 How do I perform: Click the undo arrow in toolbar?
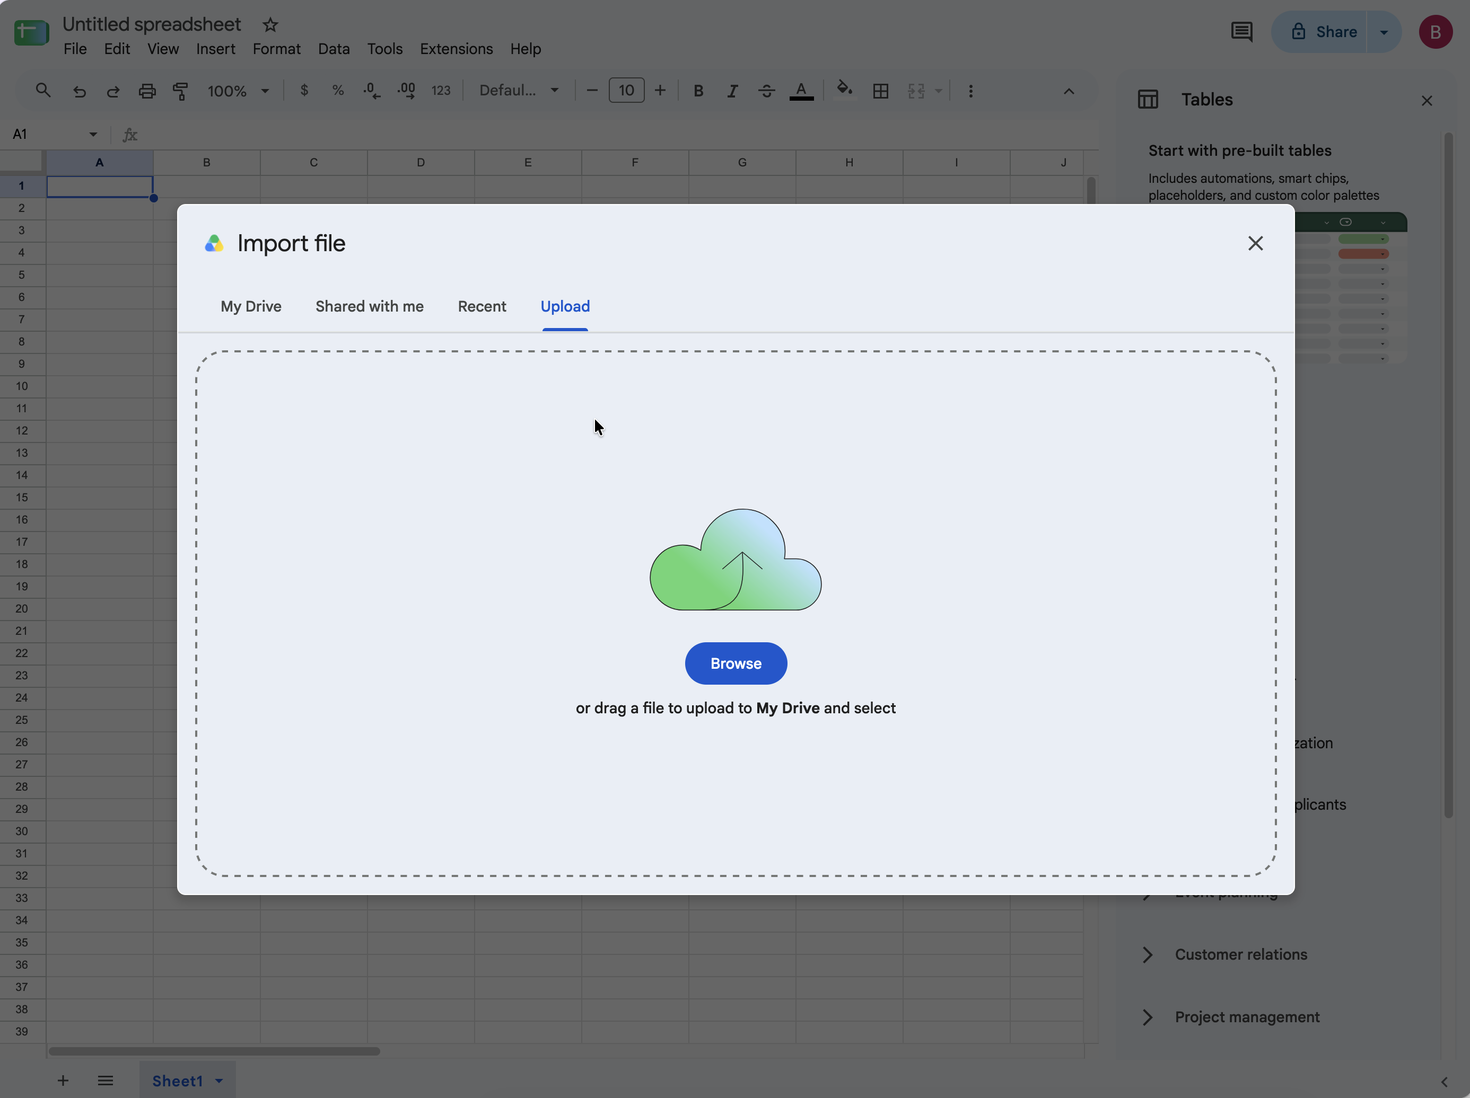tap(79, 91)
